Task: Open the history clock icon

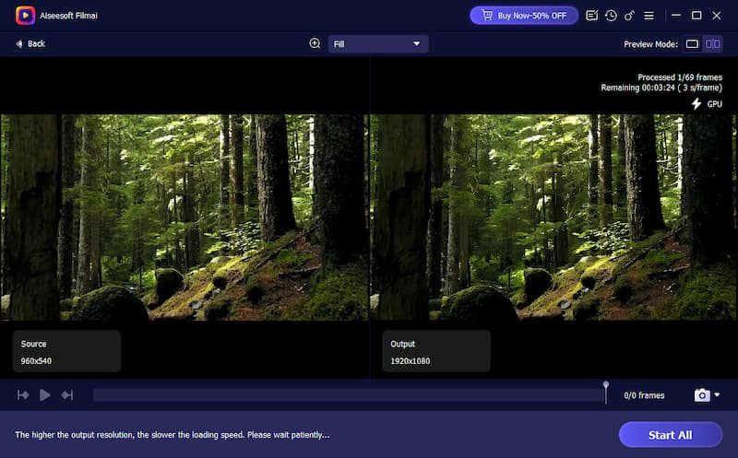Action: pyautogui.click(x=610, y=16)
